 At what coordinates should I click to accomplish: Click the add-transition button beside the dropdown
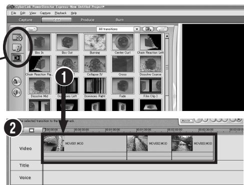148,29
